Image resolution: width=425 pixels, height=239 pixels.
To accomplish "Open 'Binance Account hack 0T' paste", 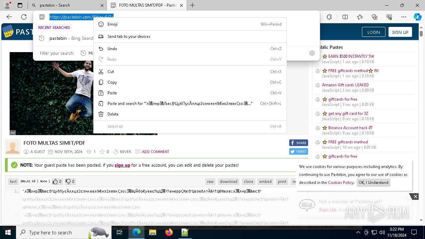I will (x=350, y=128).
